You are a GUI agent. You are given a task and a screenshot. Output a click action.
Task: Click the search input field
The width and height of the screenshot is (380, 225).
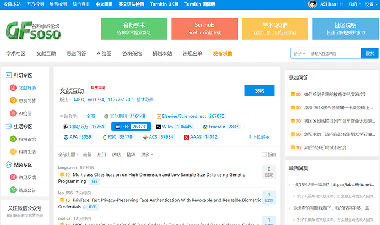[334, 53]
